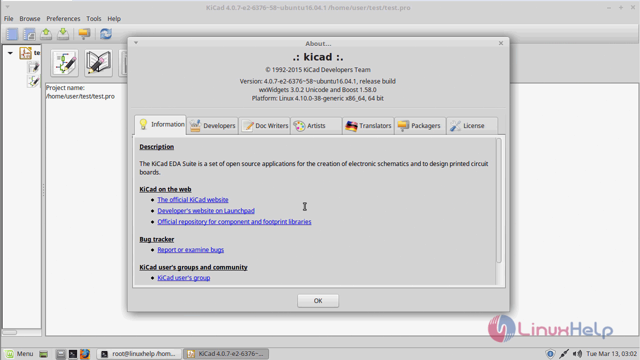Save project with green down-arrow icon
The height and width of the screenshot is (360, 640).
[63, 34]
